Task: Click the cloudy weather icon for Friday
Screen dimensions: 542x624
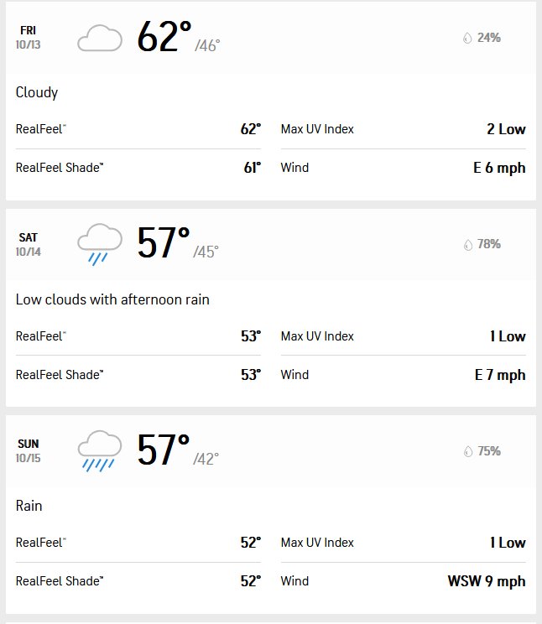Action: click(x=100, y=39)
